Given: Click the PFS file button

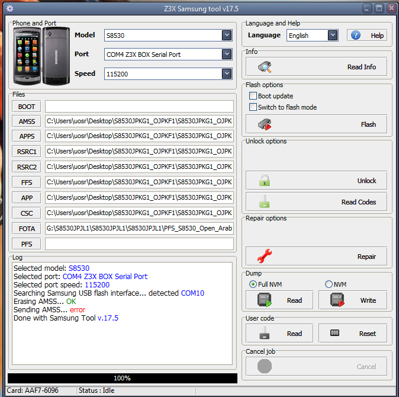Looking at the screenshot, I should click(x=27, y=244).
